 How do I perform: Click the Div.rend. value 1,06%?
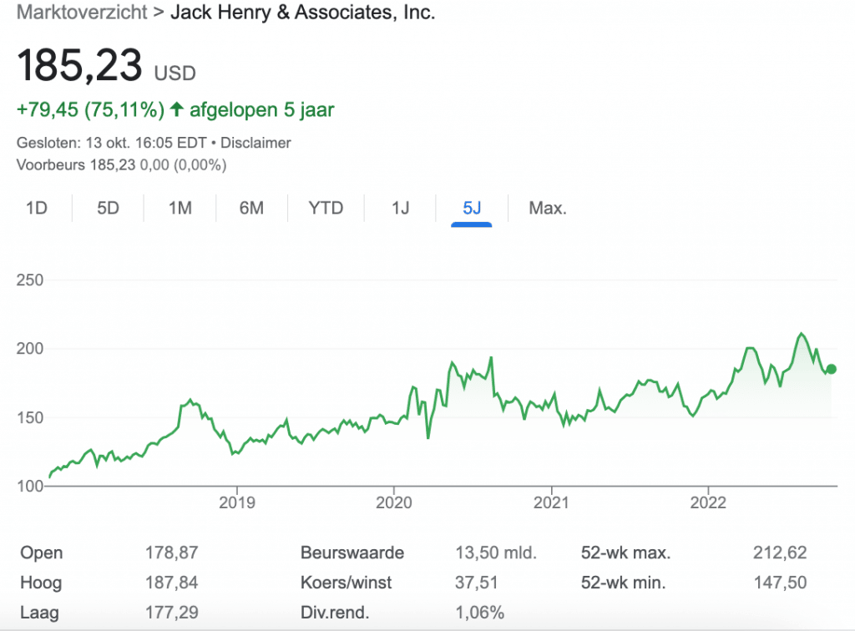click(x=479, y=613)
